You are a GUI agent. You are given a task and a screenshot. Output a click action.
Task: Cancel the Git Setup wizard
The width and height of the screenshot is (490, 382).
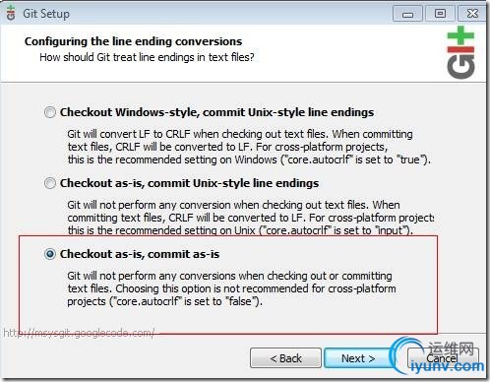click(442, 358)
